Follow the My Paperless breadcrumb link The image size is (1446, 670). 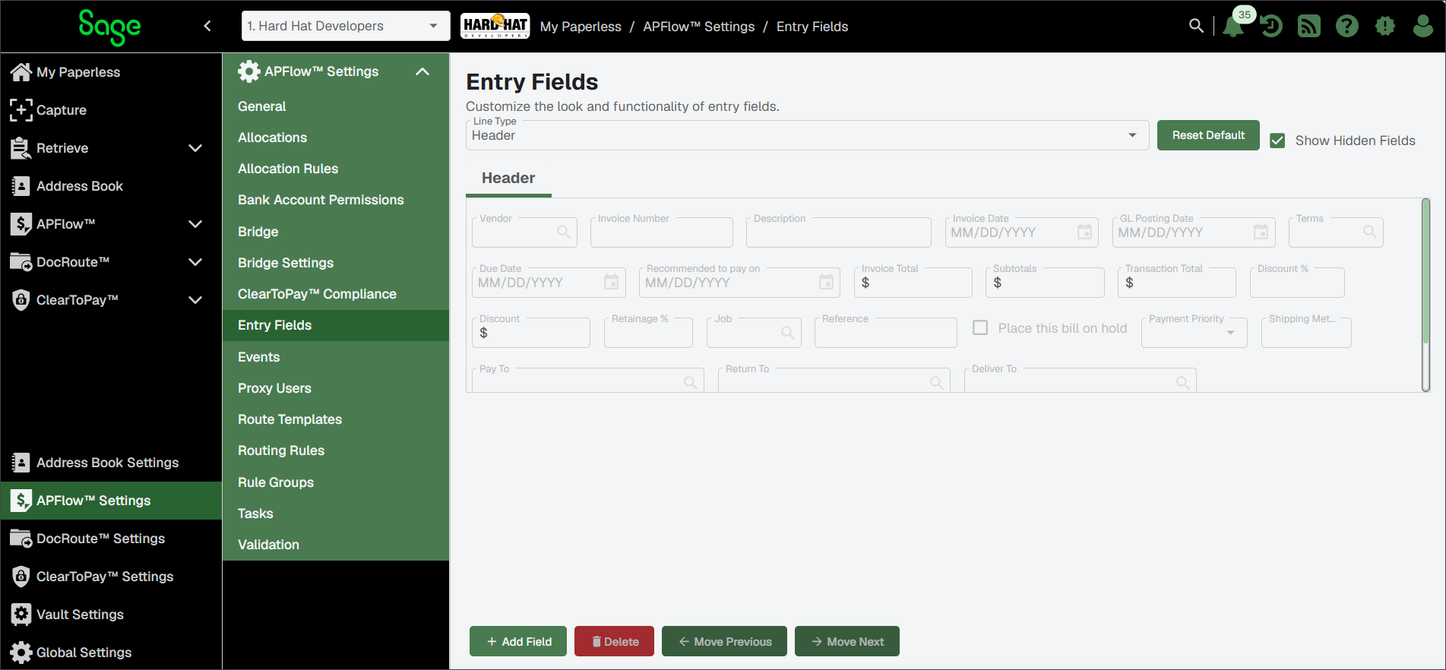[581, 27]
